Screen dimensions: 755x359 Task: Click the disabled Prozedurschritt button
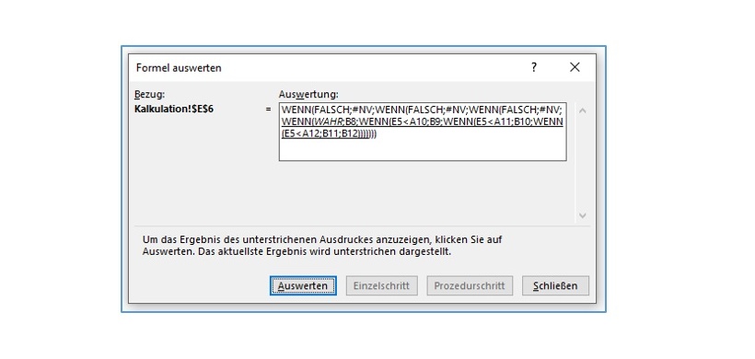470,285
